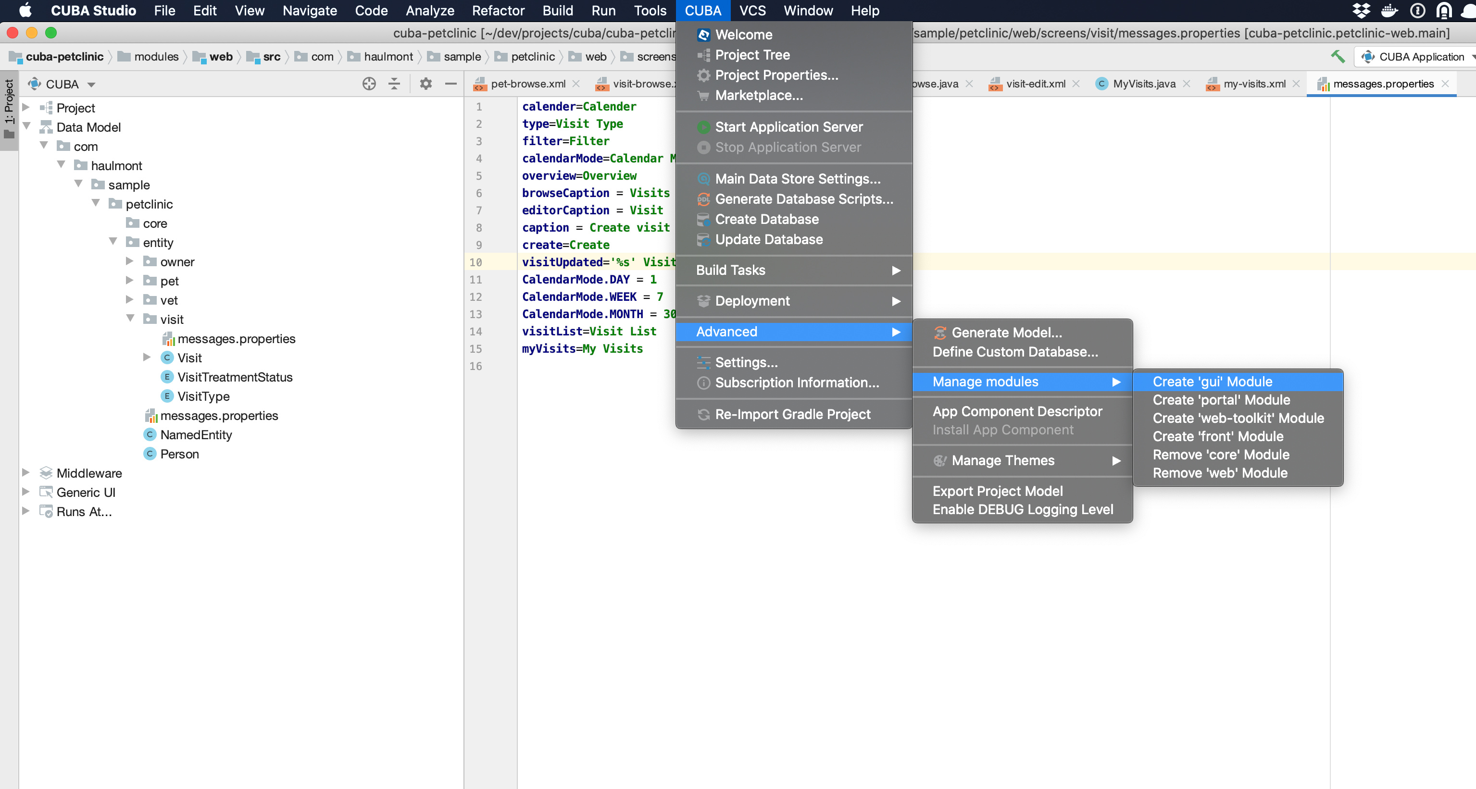Click the 1Password icon in the menu bar

click(1417, 11)
